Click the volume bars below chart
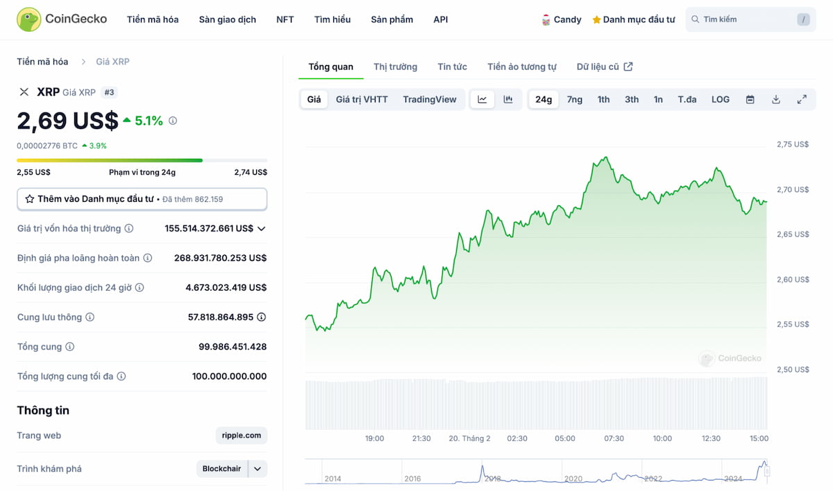This screenshot has width=833, height=491. point(536,404)
